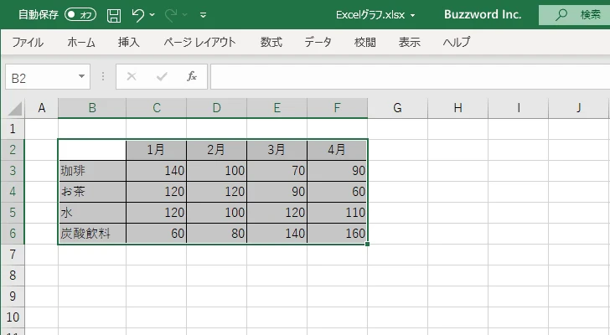The image size is (610, 335).
Task: Select column C header
Action: tap(157, 108)
